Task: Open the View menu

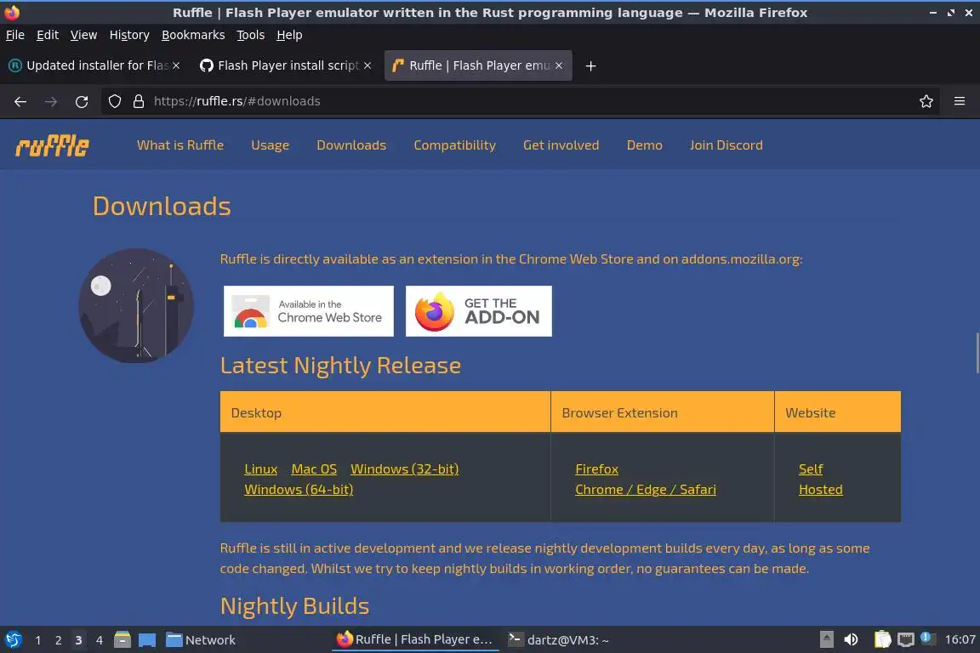Action: click(83, 35)
